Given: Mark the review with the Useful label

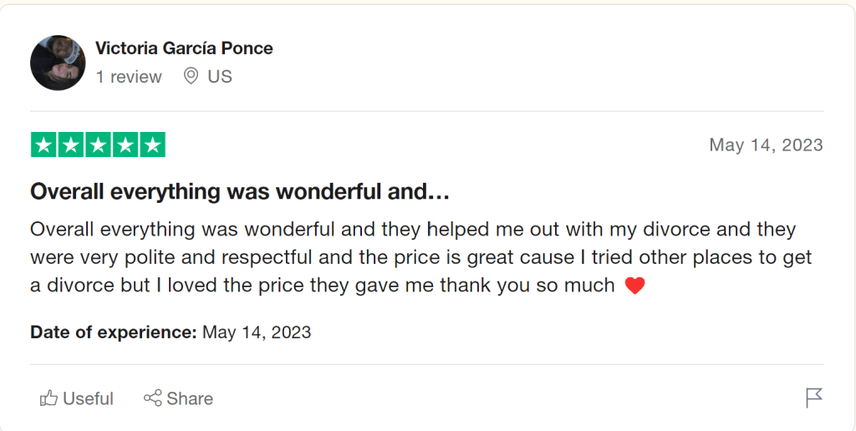Looking at the screenshot, I should pyautogui.click(x=88, y=398).
